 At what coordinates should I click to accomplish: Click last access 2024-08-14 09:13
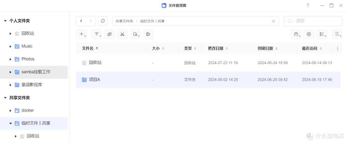[317, 63]
